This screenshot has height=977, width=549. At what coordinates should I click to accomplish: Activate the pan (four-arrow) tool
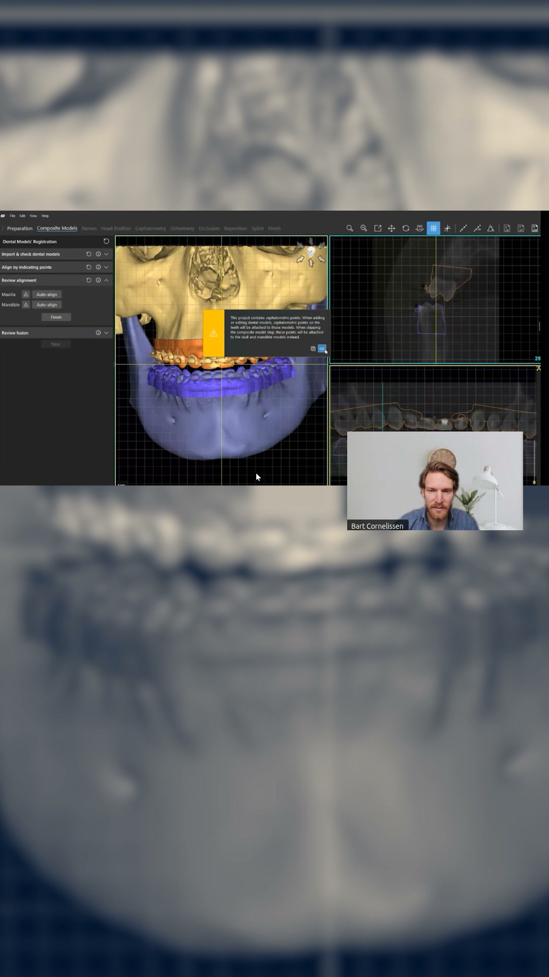[391, 228]
